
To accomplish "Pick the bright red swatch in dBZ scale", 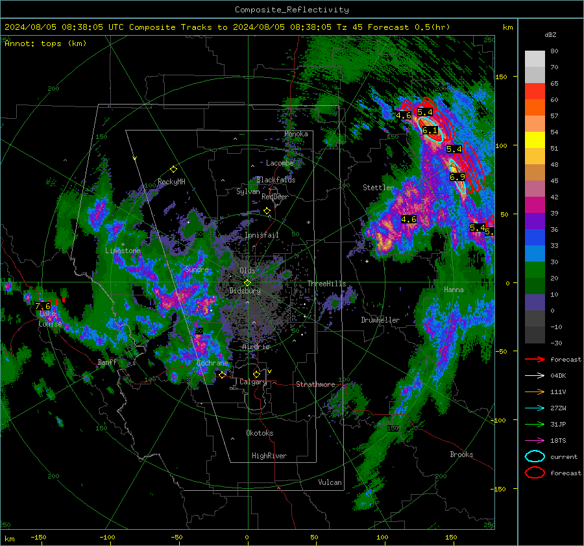I will (535, 91).
